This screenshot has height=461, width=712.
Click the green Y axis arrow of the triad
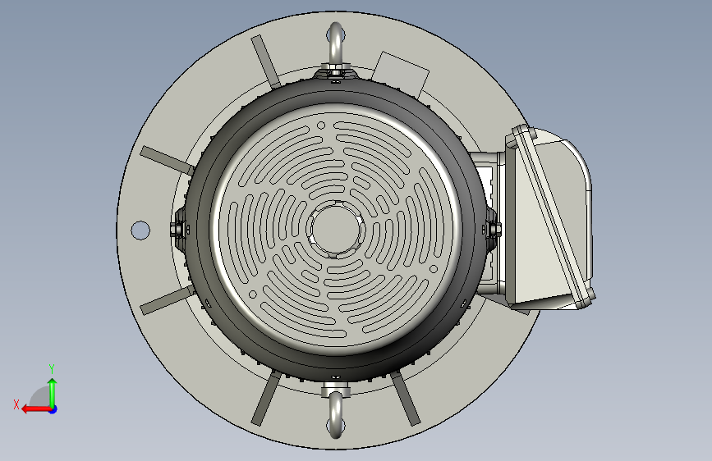click(x=53, y=392)
